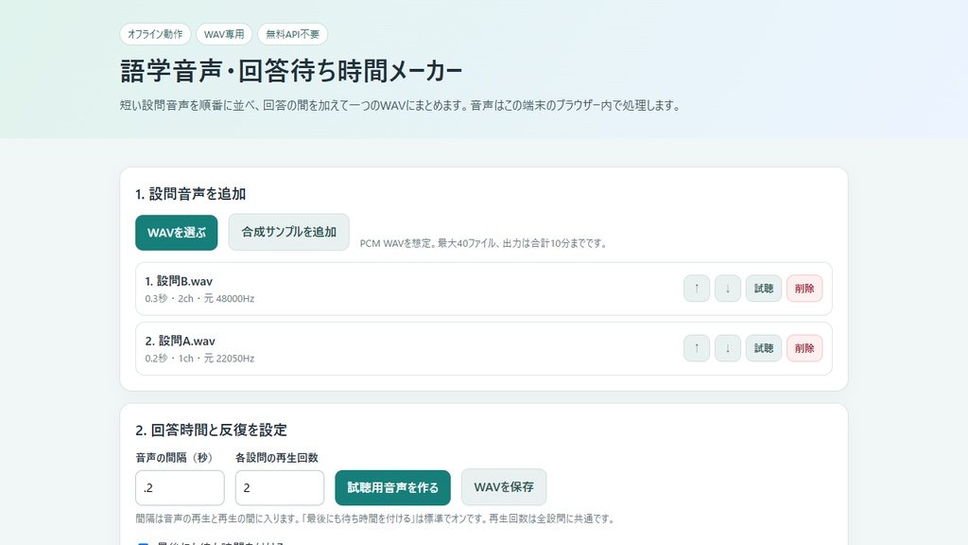
Task: Move 設問B.wav up with its arrow
Action: 697,289
